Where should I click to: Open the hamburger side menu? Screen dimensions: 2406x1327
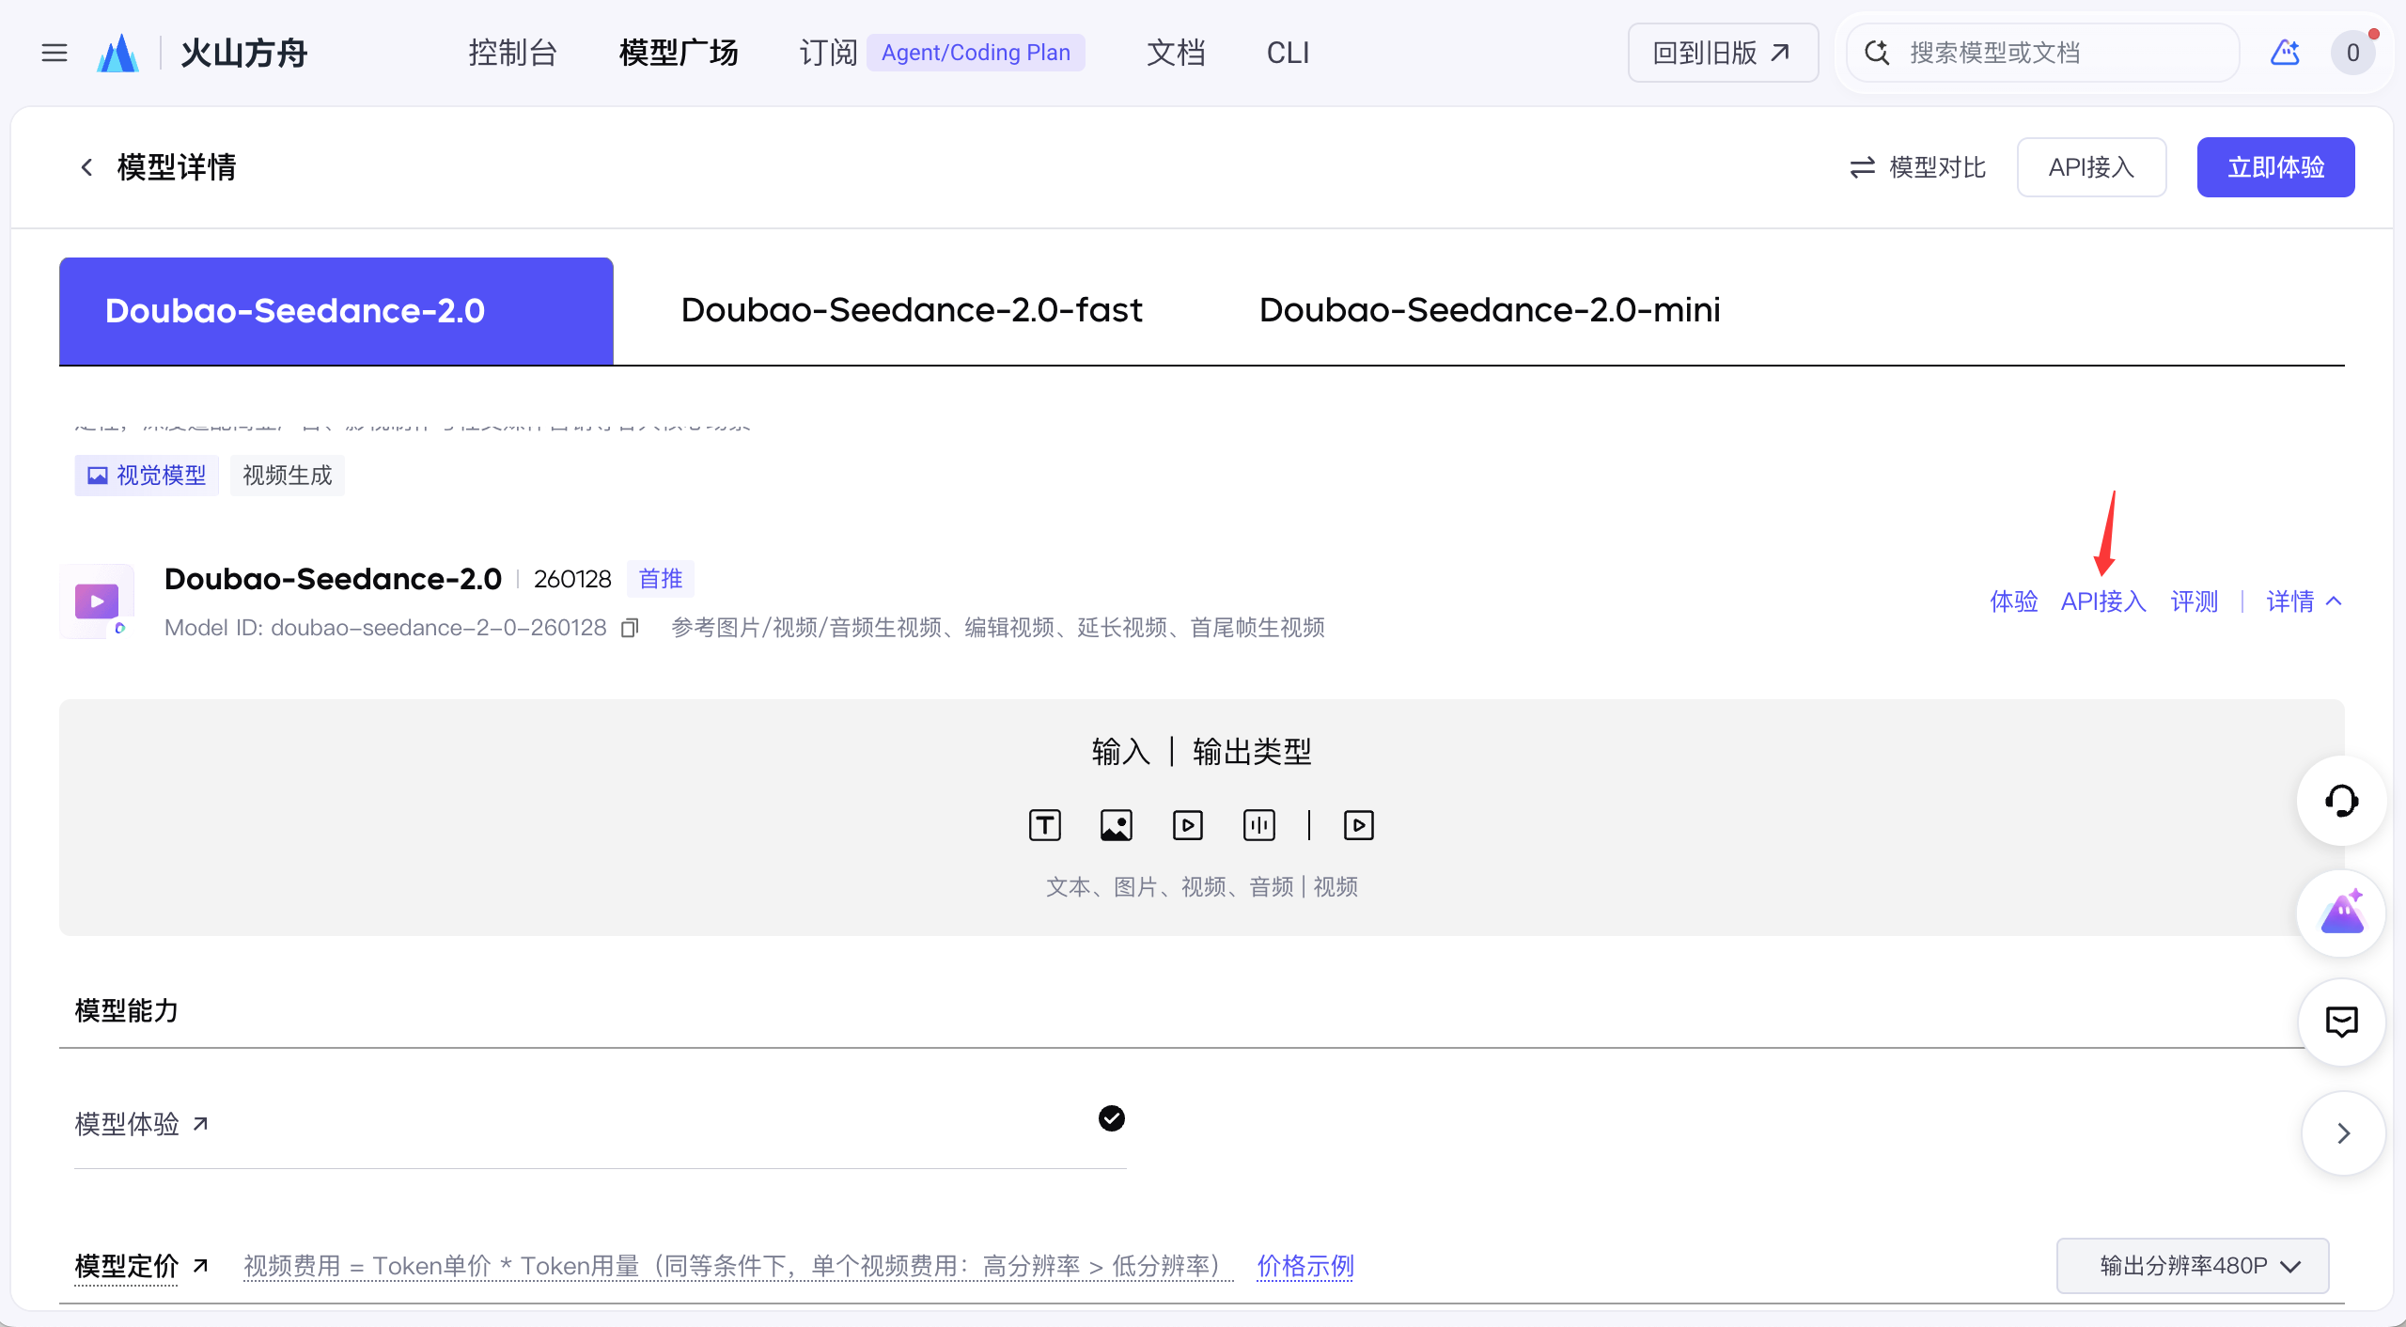click(55, 53)
